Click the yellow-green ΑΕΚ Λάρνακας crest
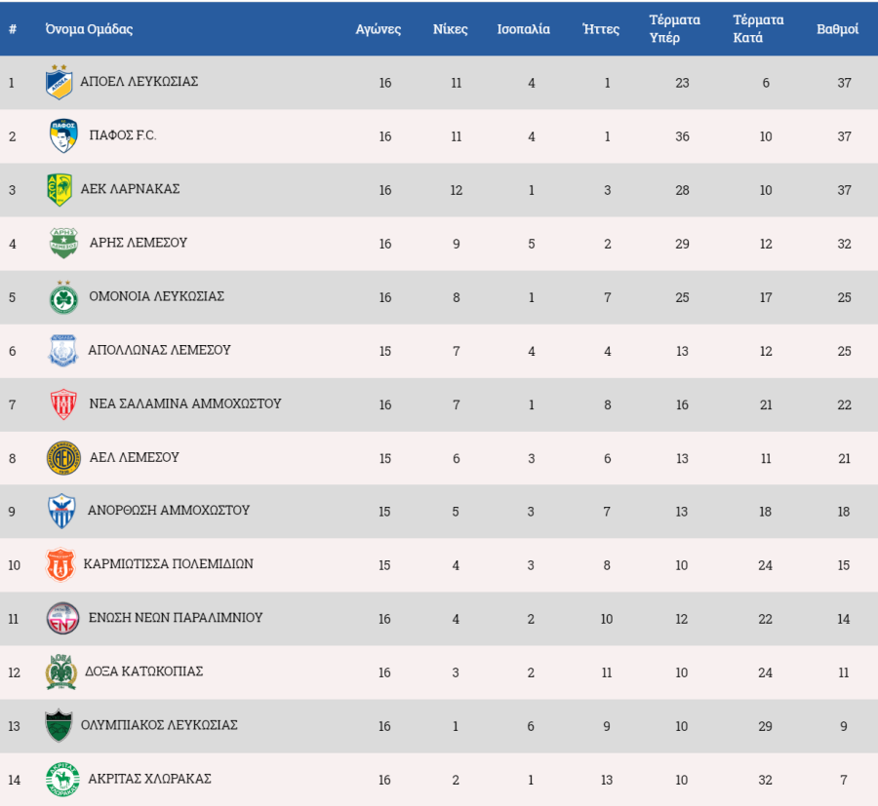878x806 pixels. [x=60, y=189]
